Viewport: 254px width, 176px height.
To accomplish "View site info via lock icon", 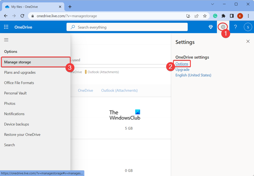I will (x=33, y=16).
